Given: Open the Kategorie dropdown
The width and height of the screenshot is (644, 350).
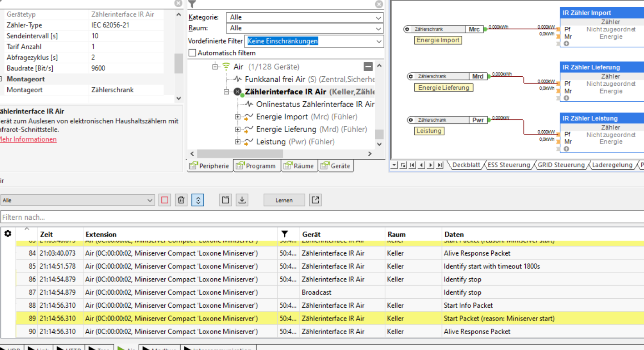Looking at the screenshot, I should 304,17.
